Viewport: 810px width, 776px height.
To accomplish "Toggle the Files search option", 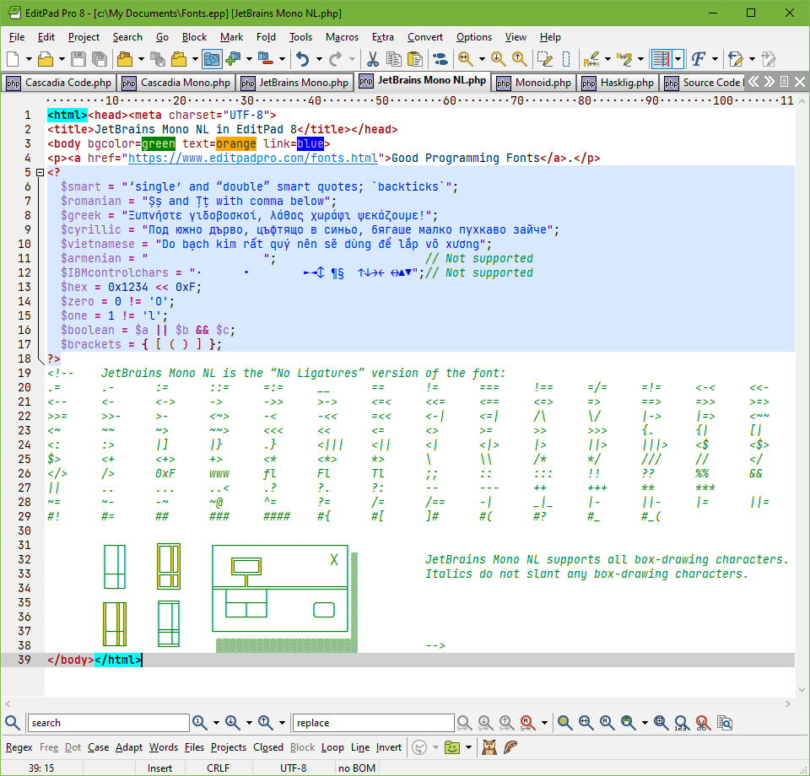I will coord(194,747).
